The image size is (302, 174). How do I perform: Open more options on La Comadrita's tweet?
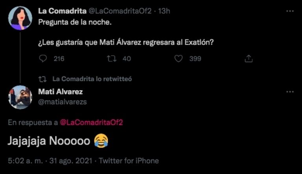pyautogui.click(x=290, y=11)
